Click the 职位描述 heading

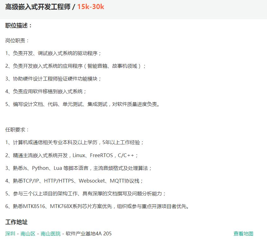click(18, 25)
